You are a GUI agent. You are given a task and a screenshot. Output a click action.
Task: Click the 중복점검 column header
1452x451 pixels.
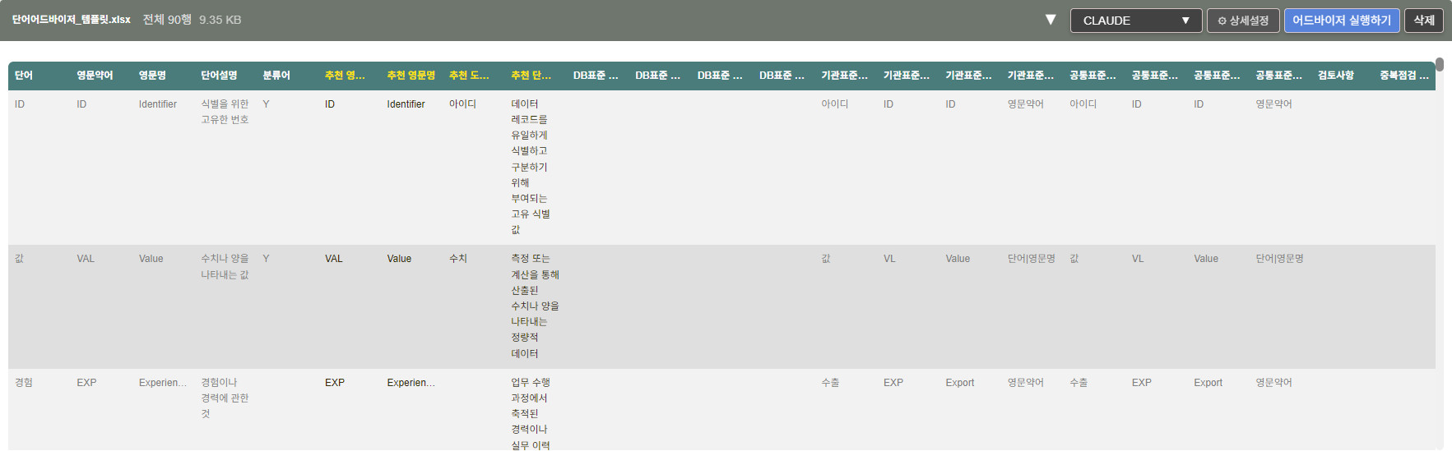tap(1403, 76)
